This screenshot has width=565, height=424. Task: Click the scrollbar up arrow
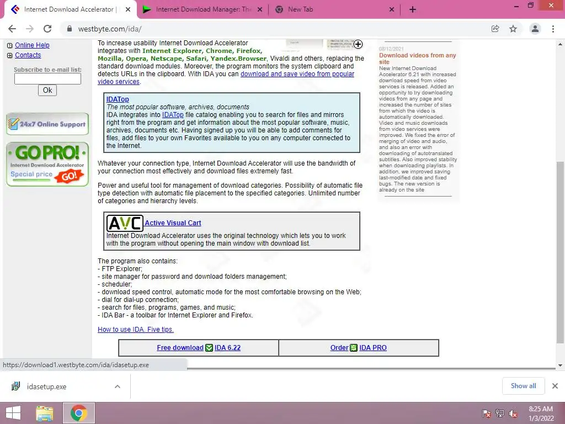(560, 44)
